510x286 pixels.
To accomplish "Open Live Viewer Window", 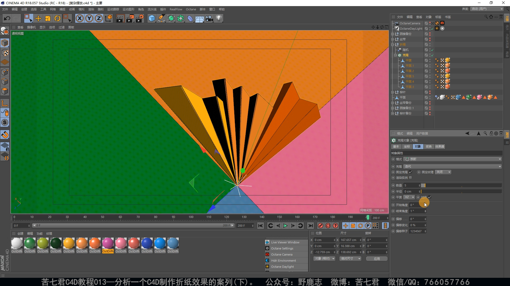I will (285, 242).
